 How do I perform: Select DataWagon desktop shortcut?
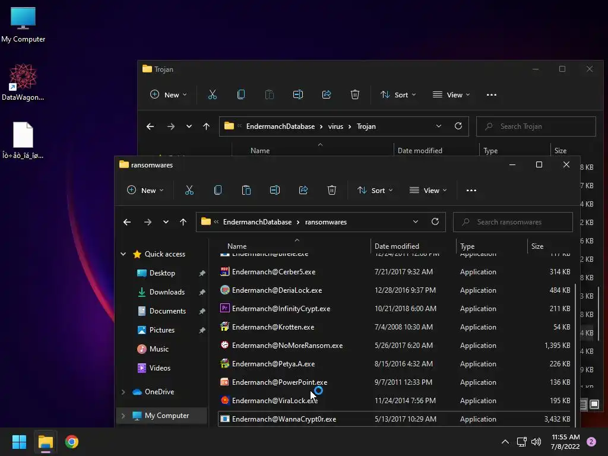23,82
